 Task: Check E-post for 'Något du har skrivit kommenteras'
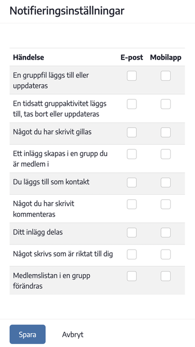tap(132, 204)
